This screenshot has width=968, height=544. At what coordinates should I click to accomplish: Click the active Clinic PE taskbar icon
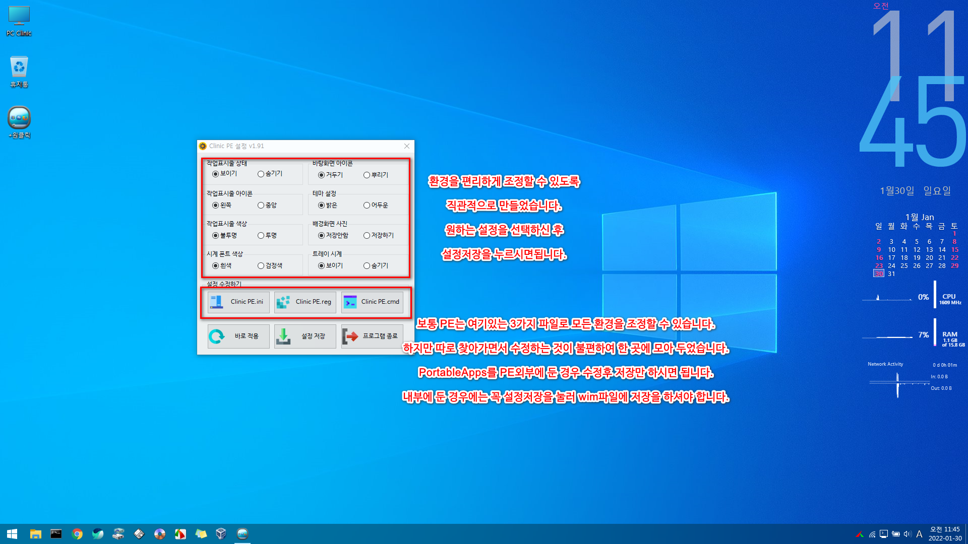click(x=243, y=534)
